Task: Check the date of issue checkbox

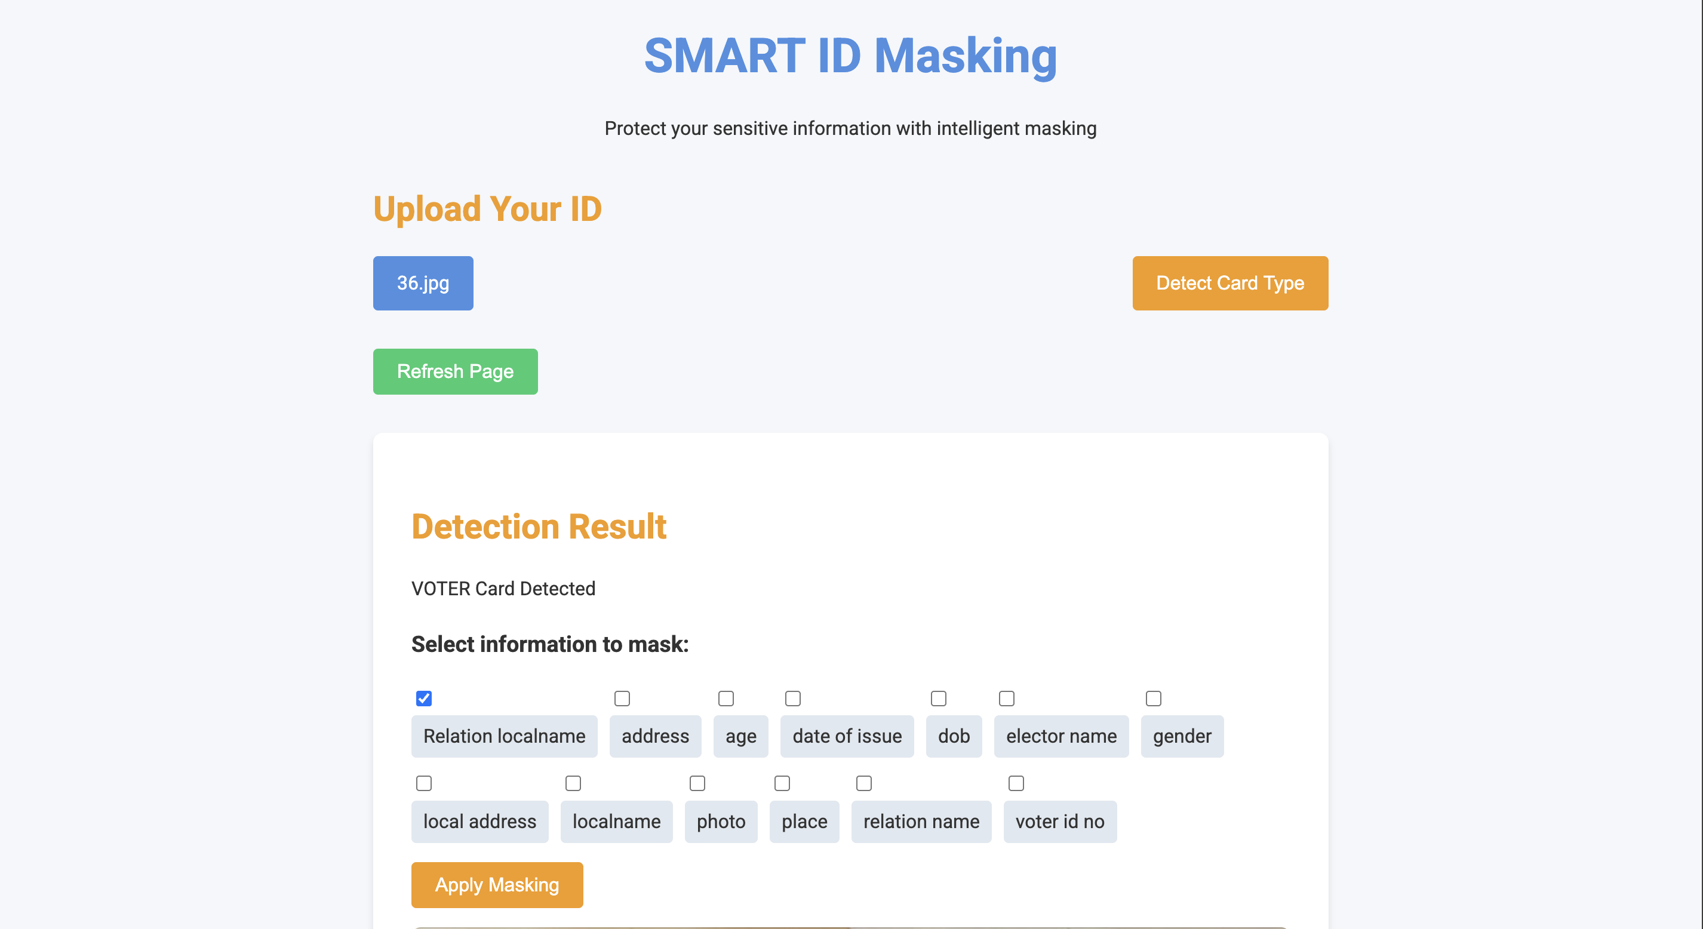Action: coord(792,698)
